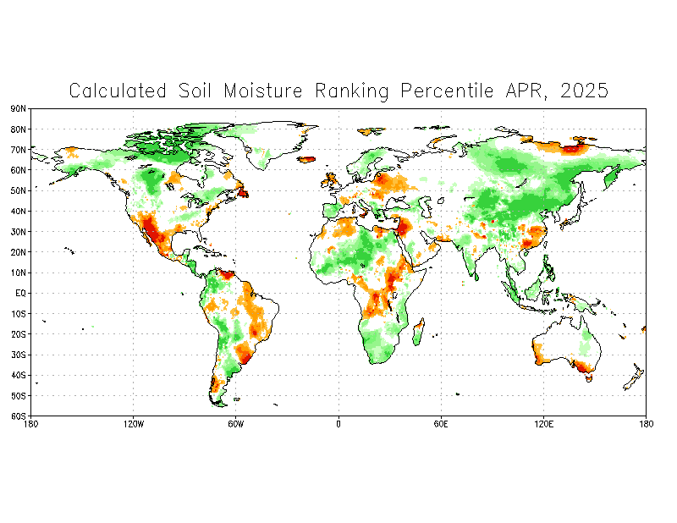Click the 60E longitude label
Screen dimensions: 677x523
tap(441, 424)
